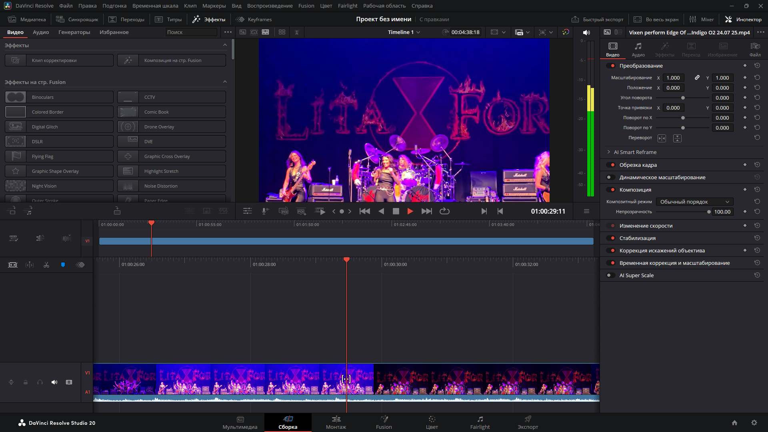Jump to first frame with transport control
This screenshot has width=768, height=432.
point(364,211)
